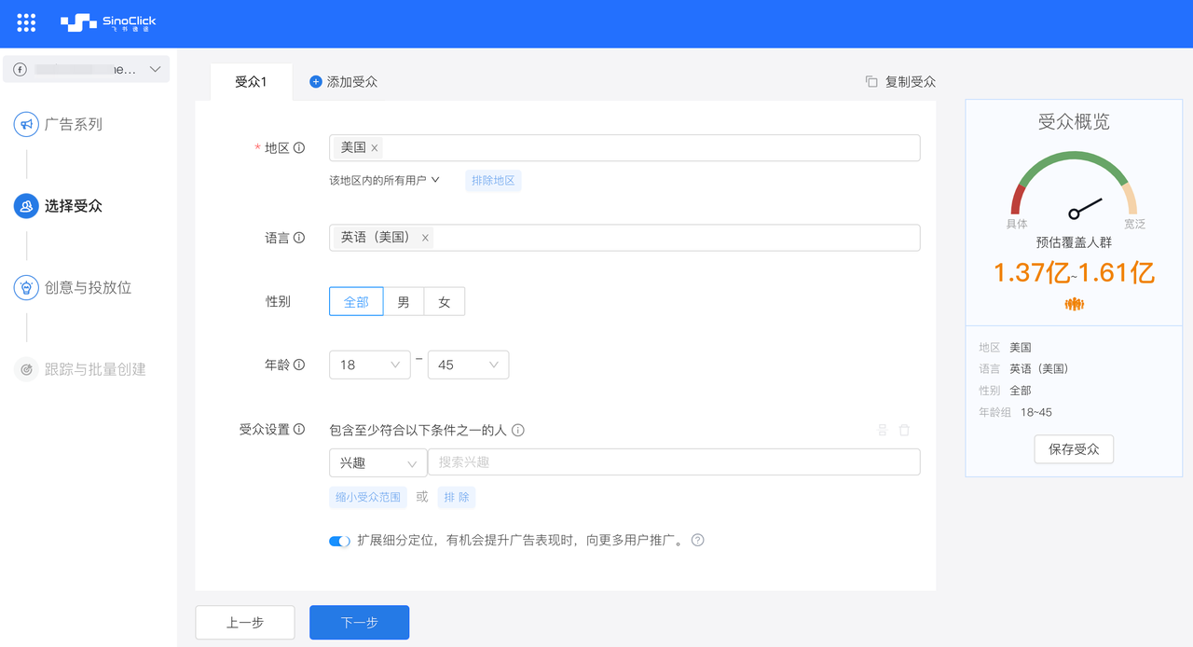Click the 复制受众 copy icon

[x=871, y=82]
